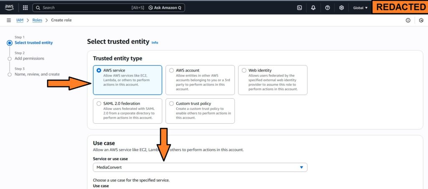Click the AWS logo home icon
The height and width of the screenshot is (189, 428).
tap(10, 7)
